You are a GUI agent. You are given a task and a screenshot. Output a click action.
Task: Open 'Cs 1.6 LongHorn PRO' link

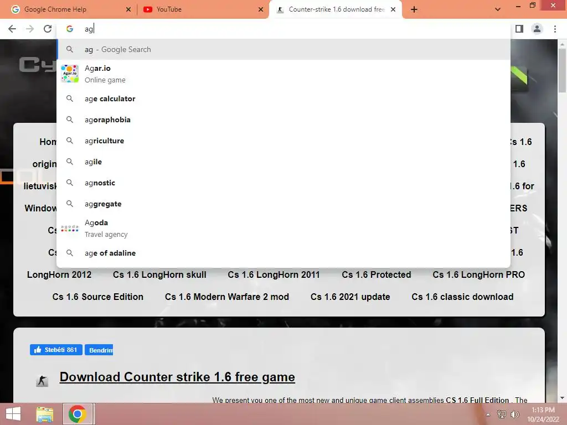point(478,274)
